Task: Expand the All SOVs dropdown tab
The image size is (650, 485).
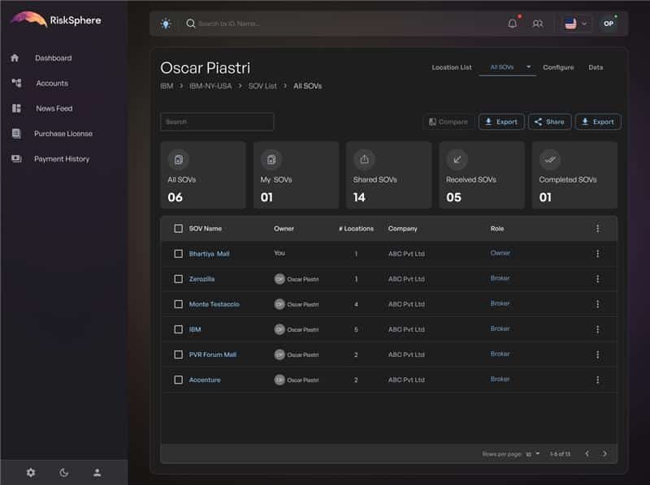Action: pos(528,67)
